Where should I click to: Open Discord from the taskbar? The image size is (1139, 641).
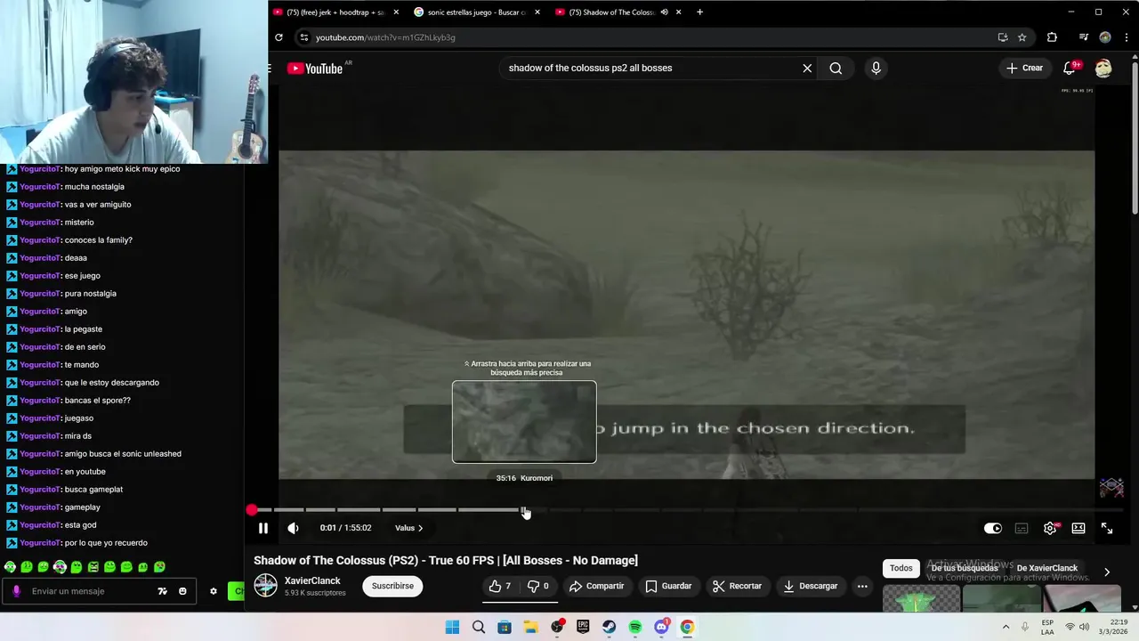[661, 628]
